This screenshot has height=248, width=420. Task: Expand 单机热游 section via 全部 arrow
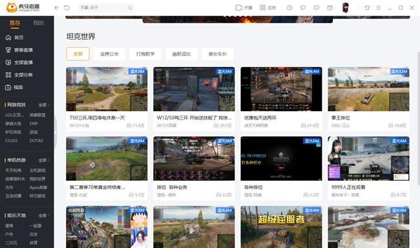(x=44, y=160)
